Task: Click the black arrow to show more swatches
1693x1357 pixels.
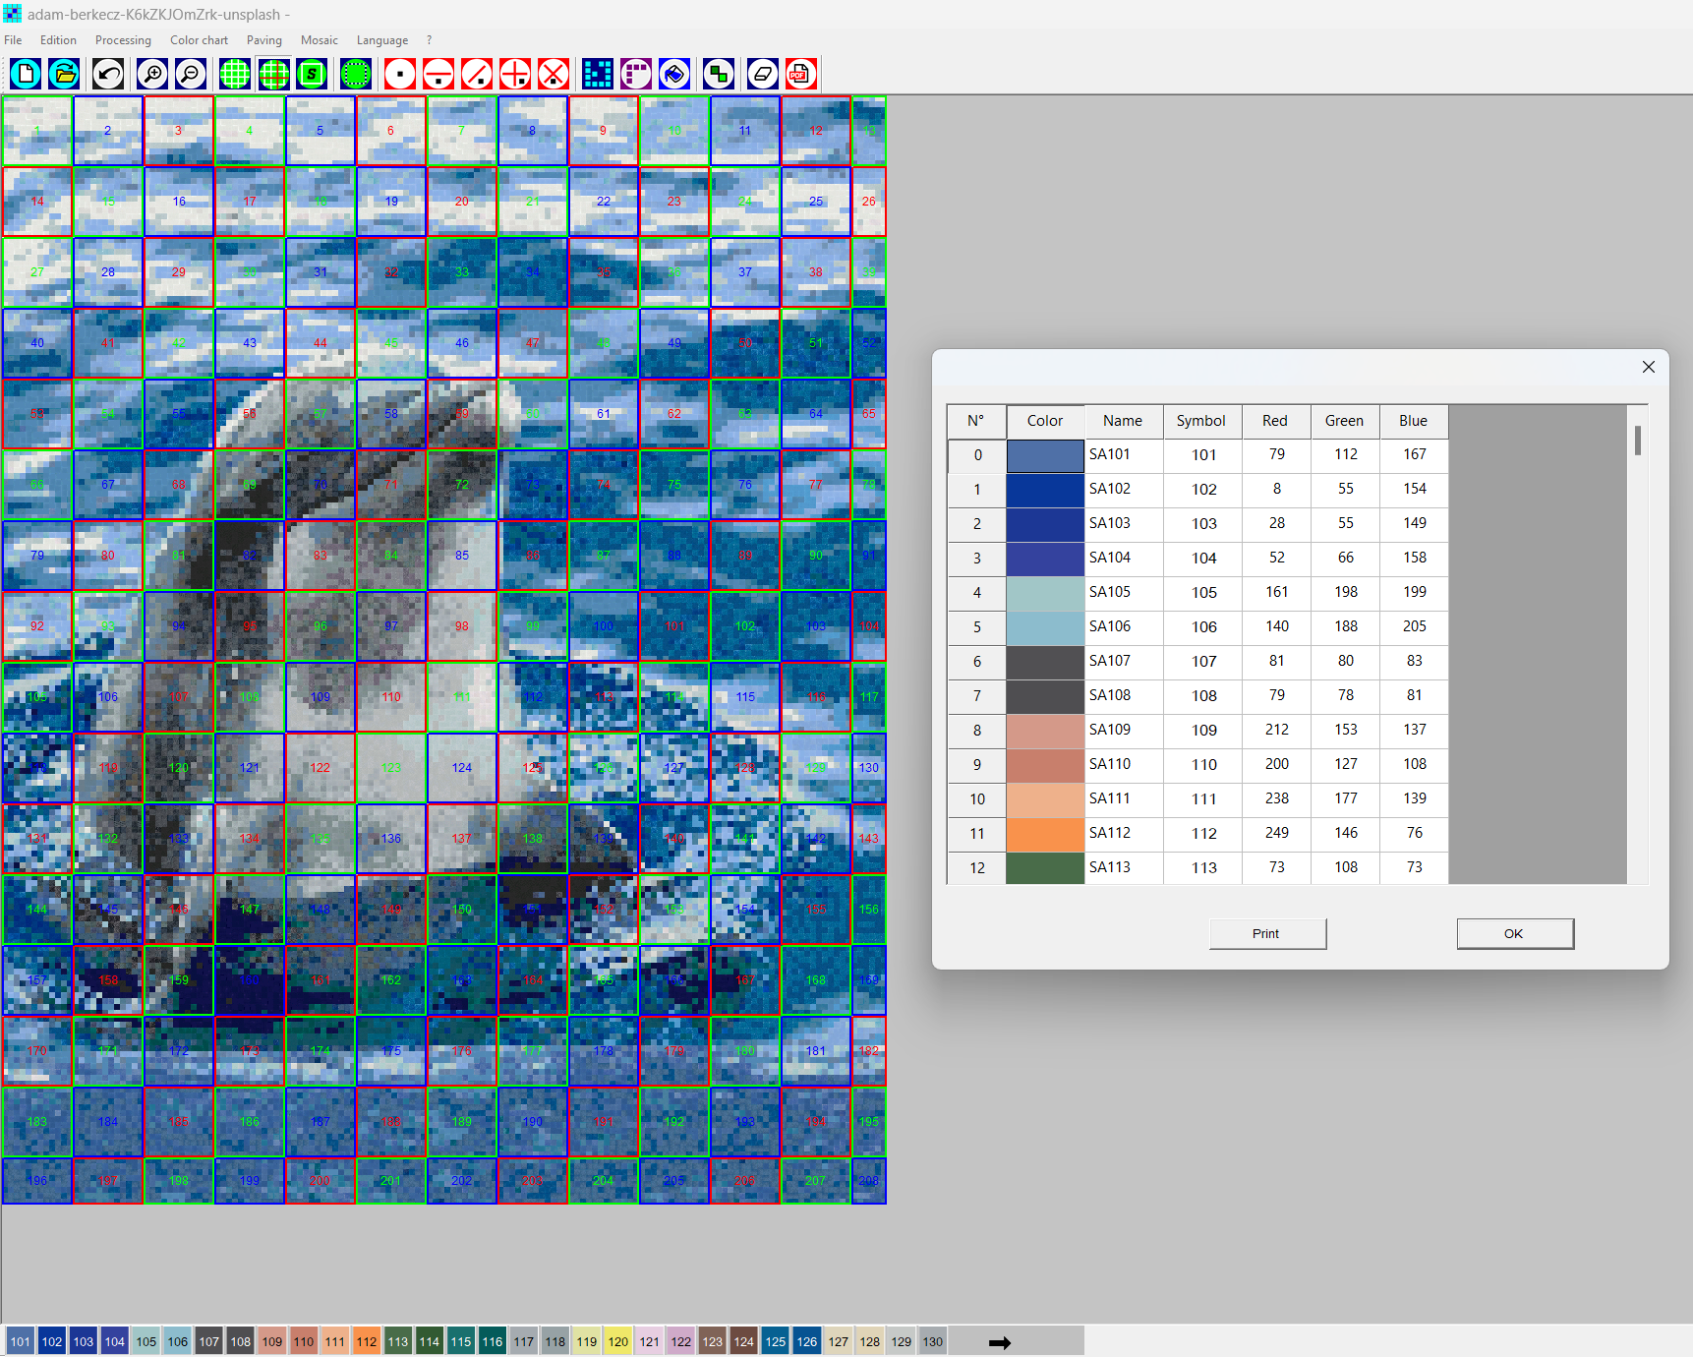Action: [1000, 1341]
